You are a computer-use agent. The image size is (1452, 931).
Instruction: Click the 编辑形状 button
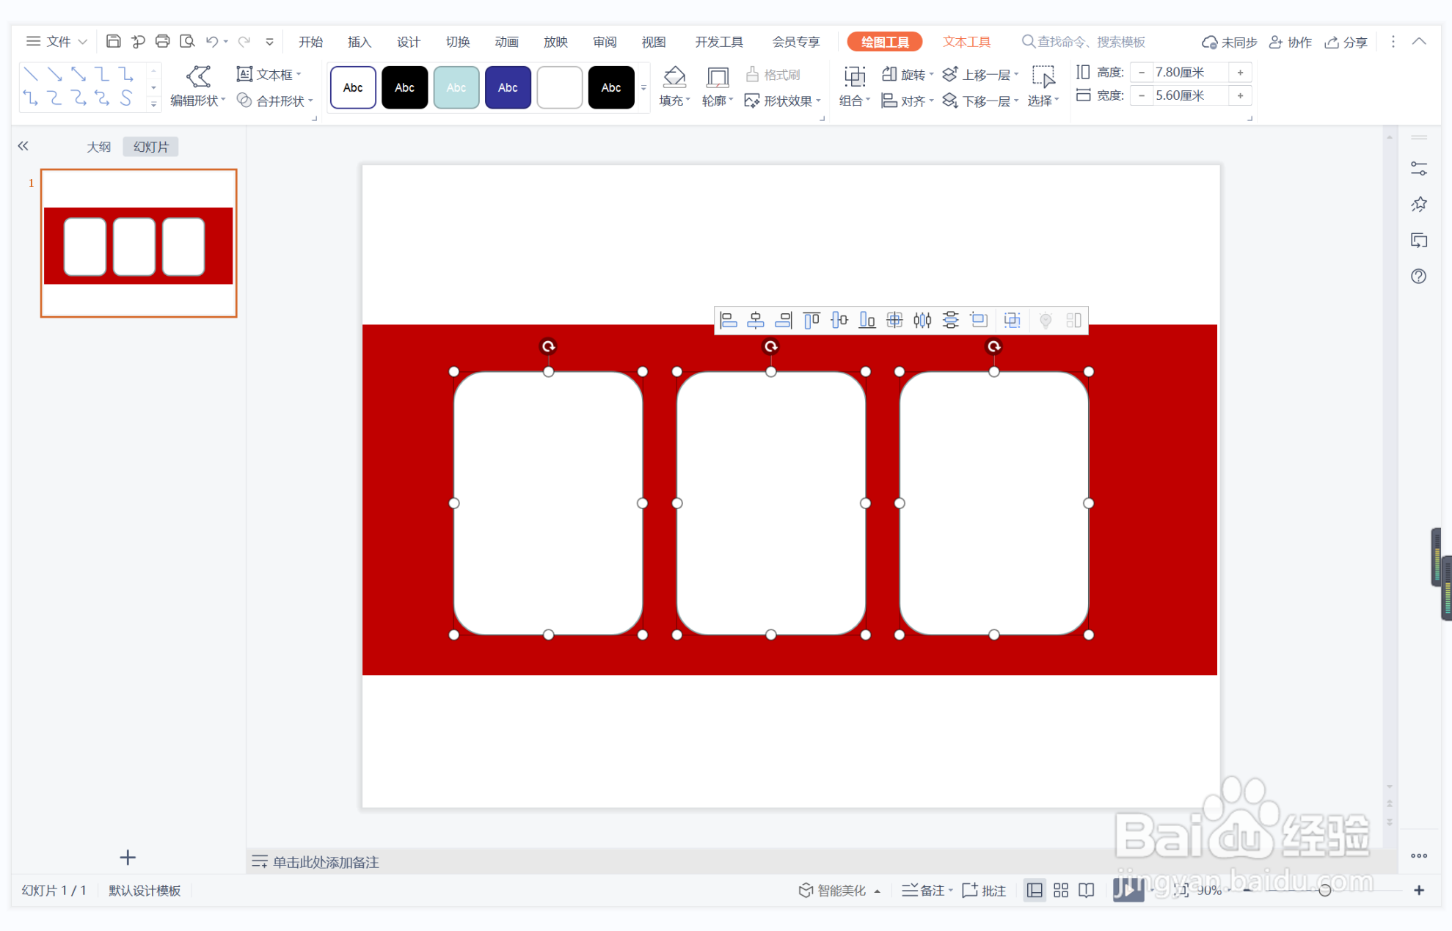click(197, 87)
